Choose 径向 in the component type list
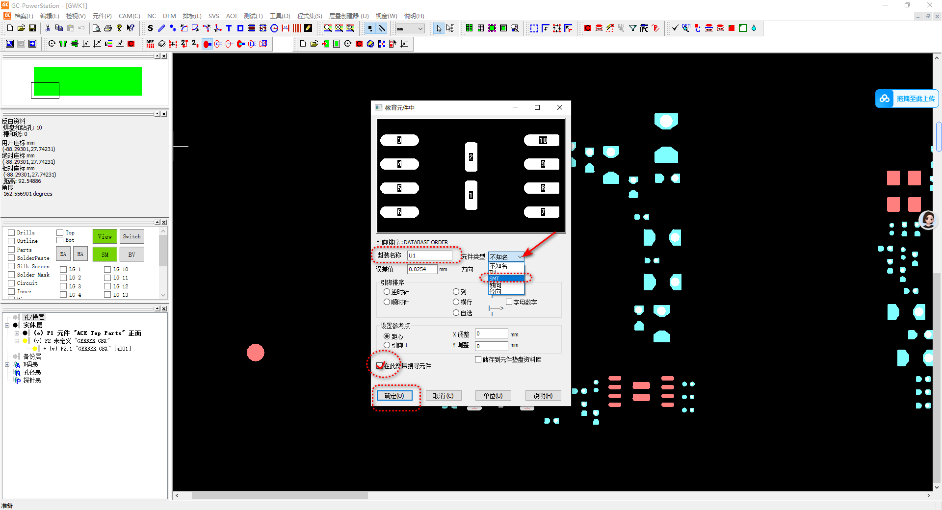This screenshot has width=942, height=510. 506,291
